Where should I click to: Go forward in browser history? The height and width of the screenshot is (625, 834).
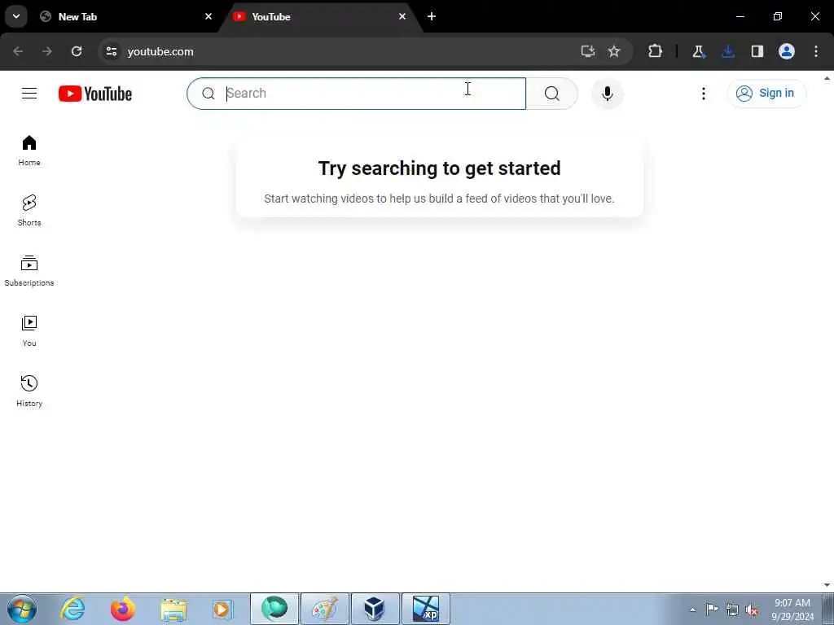pyautogui.click(x=47, y=51)
